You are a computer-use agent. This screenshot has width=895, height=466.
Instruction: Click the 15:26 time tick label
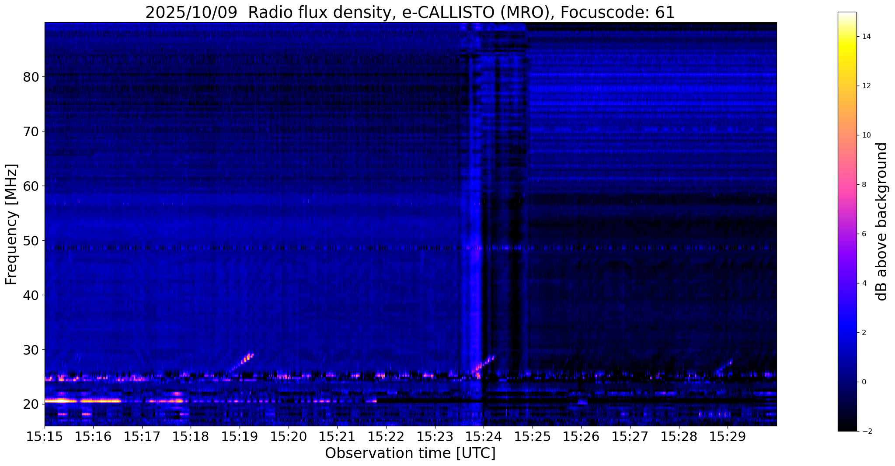coord(581,436)
